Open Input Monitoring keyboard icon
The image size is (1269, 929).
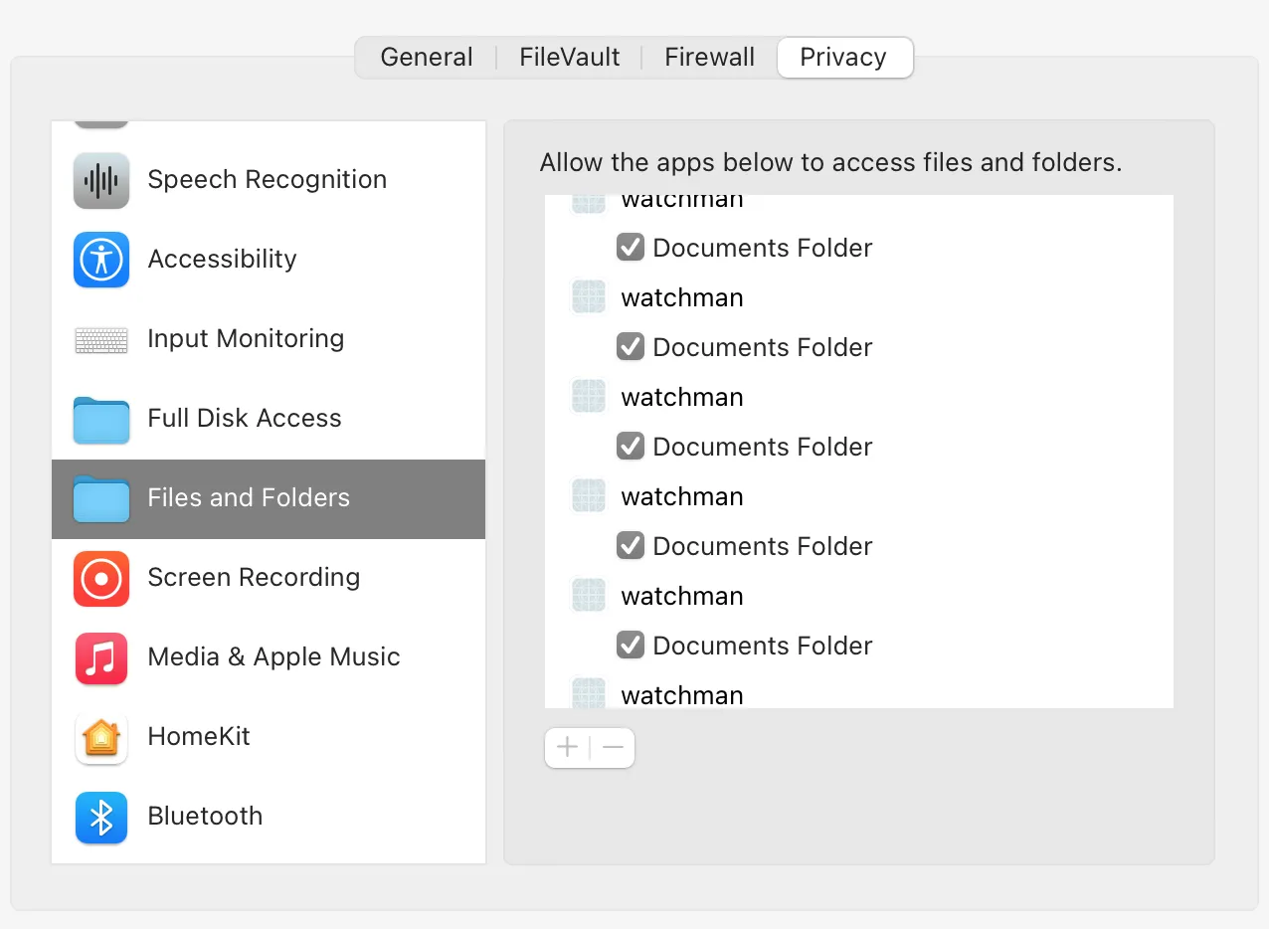point(101,340)
